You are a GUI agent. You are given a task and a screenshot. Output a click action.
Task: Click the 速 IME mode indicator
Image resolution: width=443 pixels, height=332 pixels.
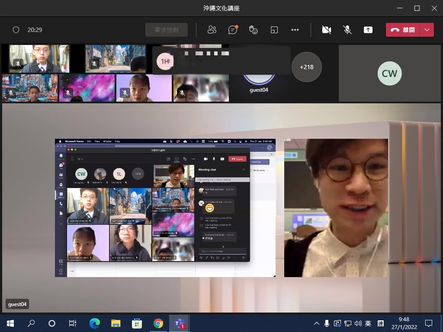[x=381, y=323]
